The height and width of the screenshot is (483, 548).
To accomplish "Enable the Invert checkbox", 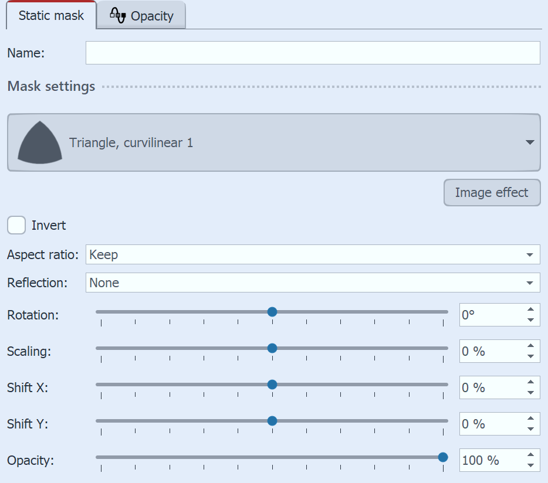I will 16,225.
